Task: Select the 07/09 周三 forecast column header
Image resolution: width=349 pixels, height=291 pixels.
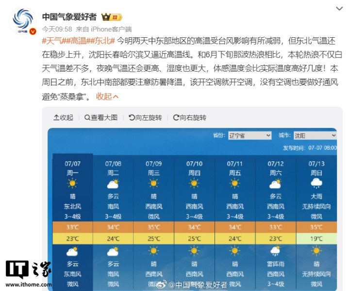Action: [153, 168]
